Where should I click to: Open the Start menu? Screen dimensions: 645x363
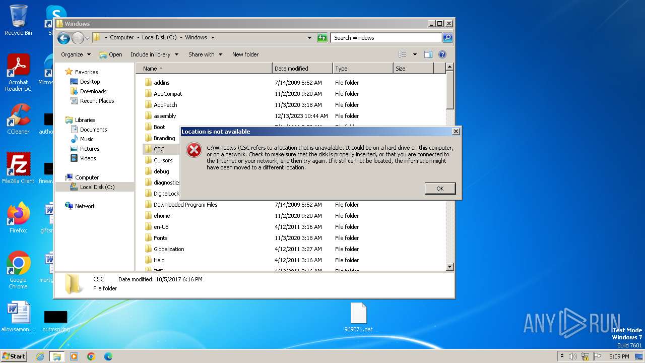(x=14, y=356)
